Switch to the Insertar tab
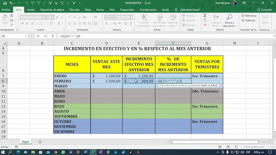Viewport: 276px width, 155px height. 31,10
